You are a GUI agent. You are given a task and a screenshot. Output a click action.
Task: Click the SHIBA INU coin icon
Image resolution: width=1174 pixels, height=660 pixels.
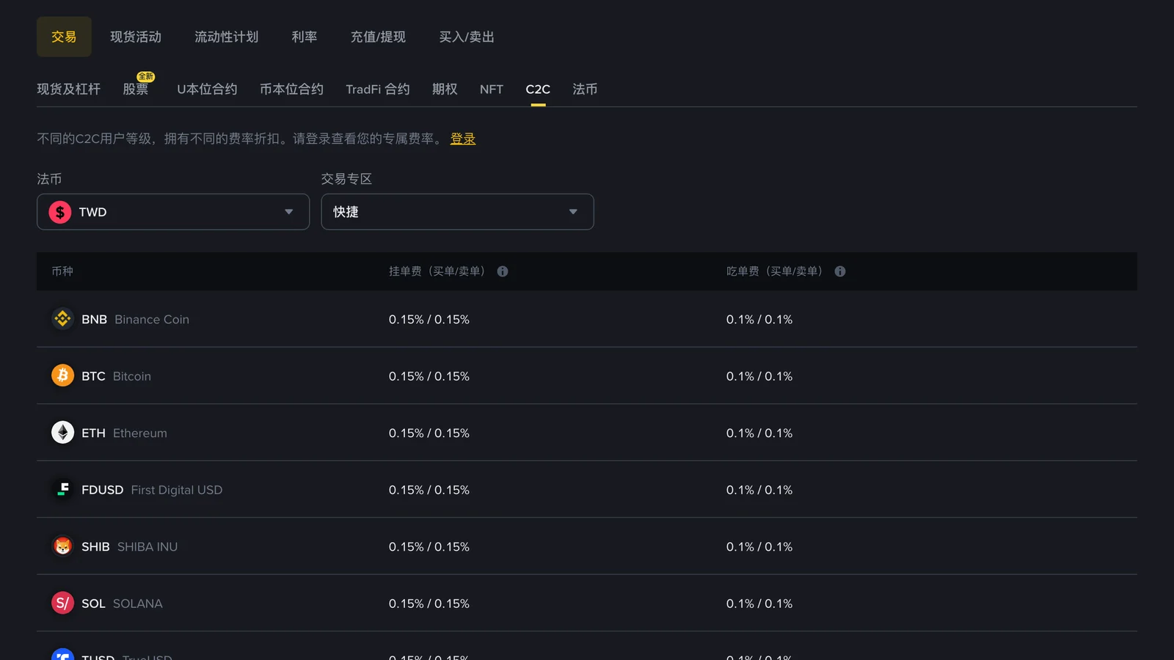[62, 546]
